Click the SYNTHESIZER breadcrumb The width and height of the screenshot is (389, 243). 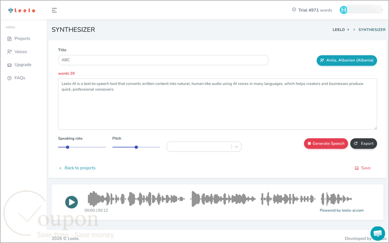(372, 30)
